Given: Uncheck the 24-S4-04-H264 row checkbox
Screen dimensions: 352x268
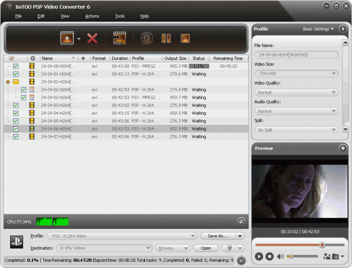Looking at the screenshot, I should (x=15, y=113).
